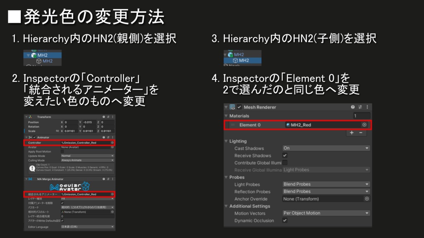Toggle 付属アニメーターを削除 checkbox
Image resolution: width=424 pixels, height=238 pixels.
(62, 203)
